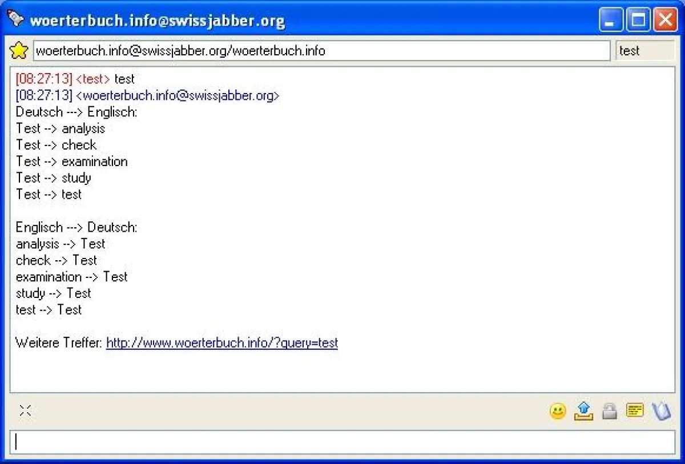Click the small collapse arrows icon
This screenshot has width=685, height=464.
pos(25,410)
